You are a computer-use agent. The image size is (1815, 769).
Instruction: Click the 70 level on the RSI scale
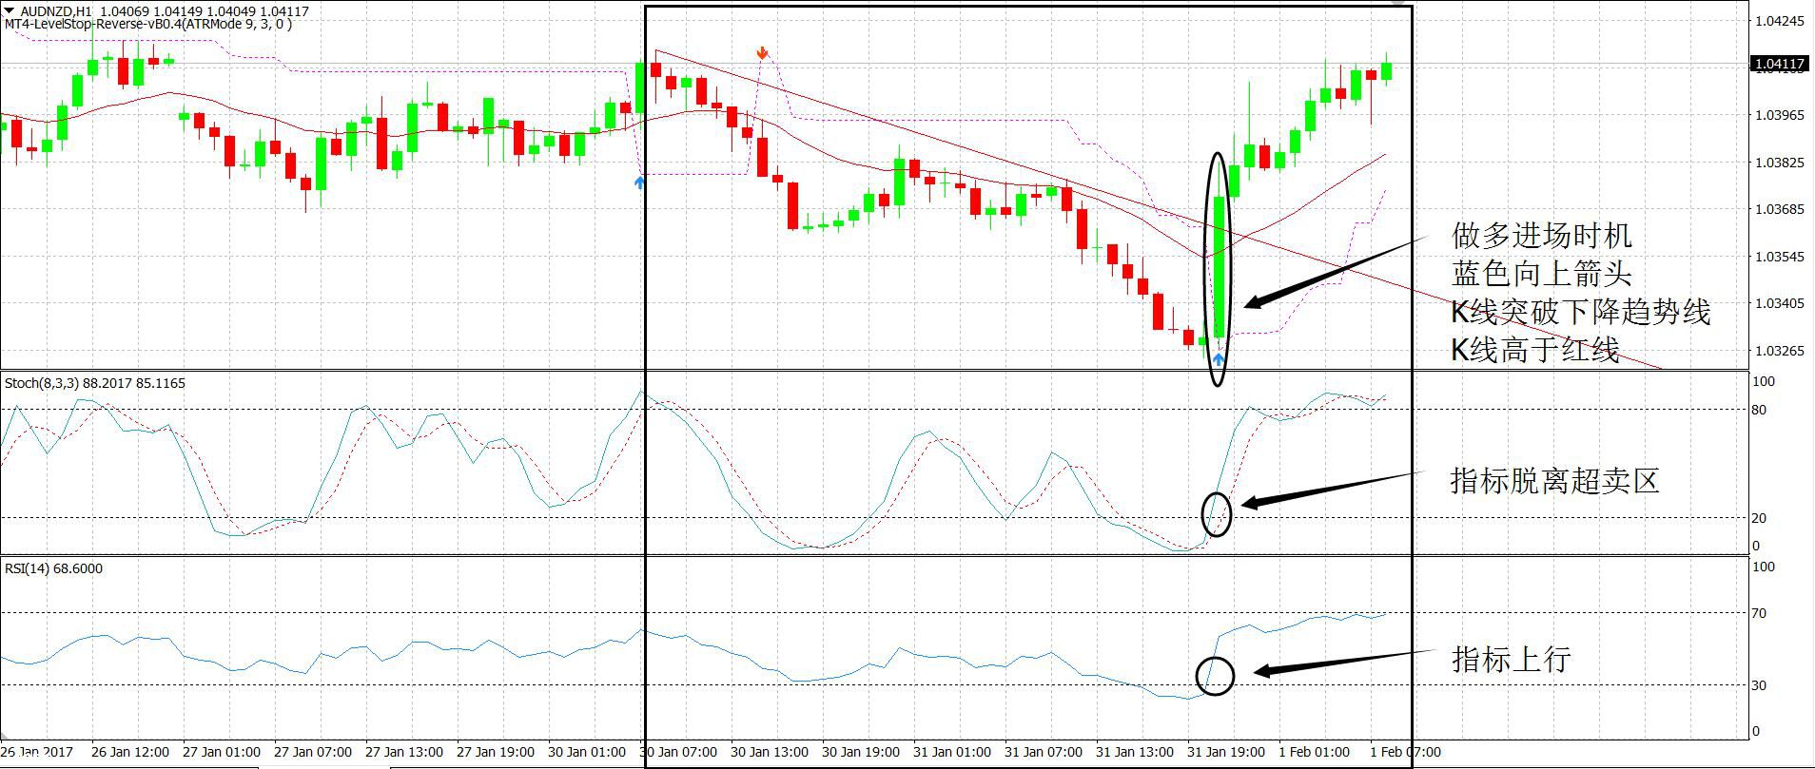pyautogui.click(x=1760, y=613)
